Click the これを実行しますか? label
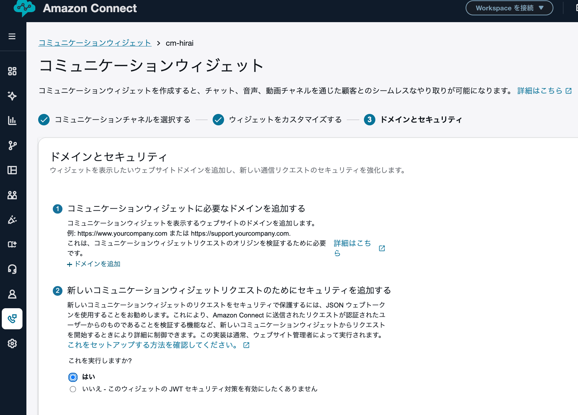 click(100, 361)
